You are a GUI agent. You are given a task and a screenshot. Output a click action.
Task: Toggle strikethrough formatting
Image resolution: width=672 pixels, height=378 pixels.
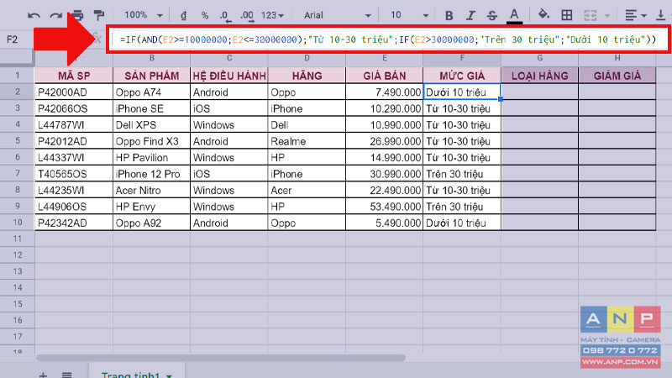click(492, 15)
